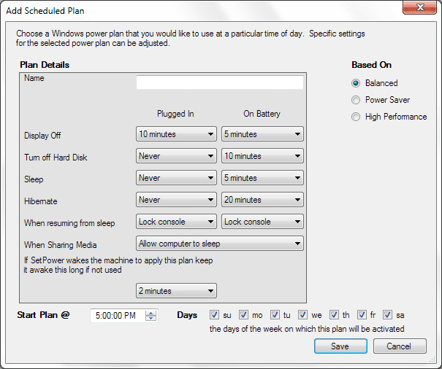Click the Name field label
Screen dimensions: 442x369
click(34, 78)
